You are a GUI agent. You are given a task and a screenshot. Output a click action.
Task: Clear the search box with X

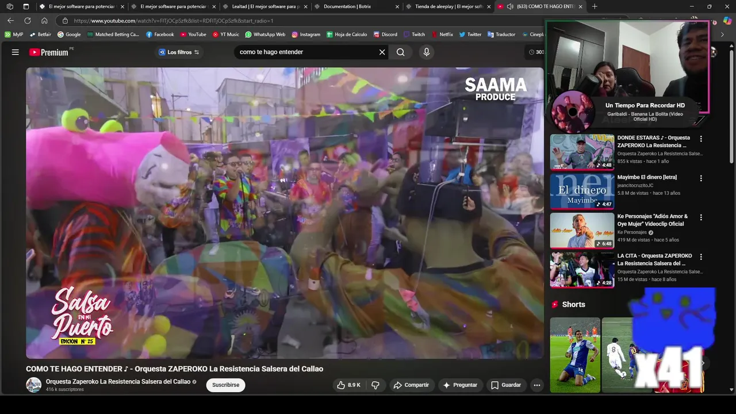pyautogui.click(x=382, y=52)
